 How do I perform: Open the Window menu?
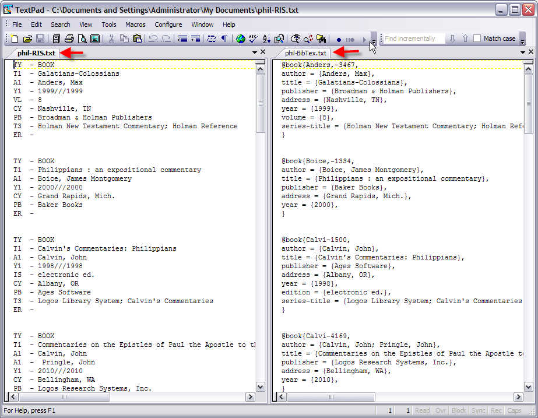coord(202,24)
